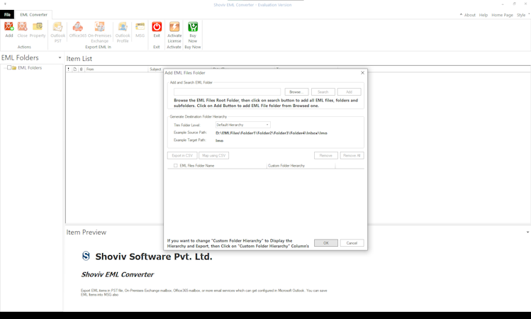Expand the EML Folders panel arrow
The height and width of the screenshot is (319, 531).
pos(60,57)
